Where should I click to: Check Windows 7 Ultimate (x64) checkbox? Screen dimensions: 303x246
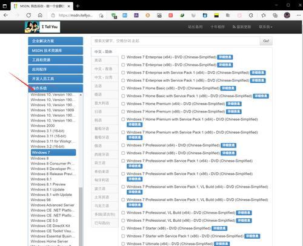click(x=123, y=244)
